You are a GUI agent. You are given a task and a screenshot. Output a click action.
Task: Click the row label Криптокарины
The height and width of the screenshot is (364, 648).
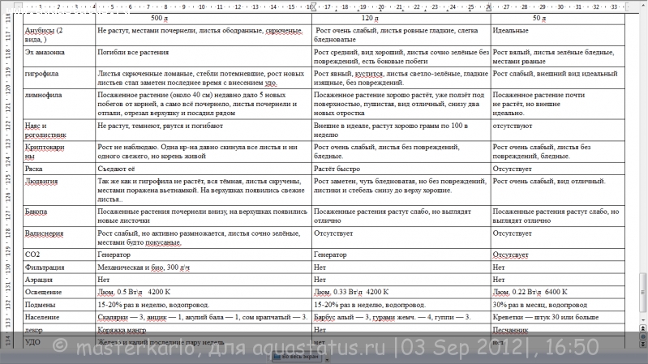point(45,152)
